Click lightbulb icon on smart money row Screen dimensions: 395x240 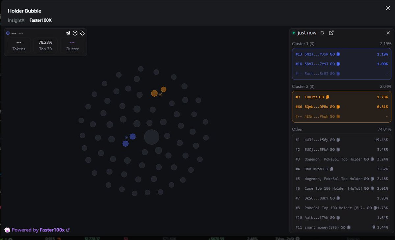[374, 227]
